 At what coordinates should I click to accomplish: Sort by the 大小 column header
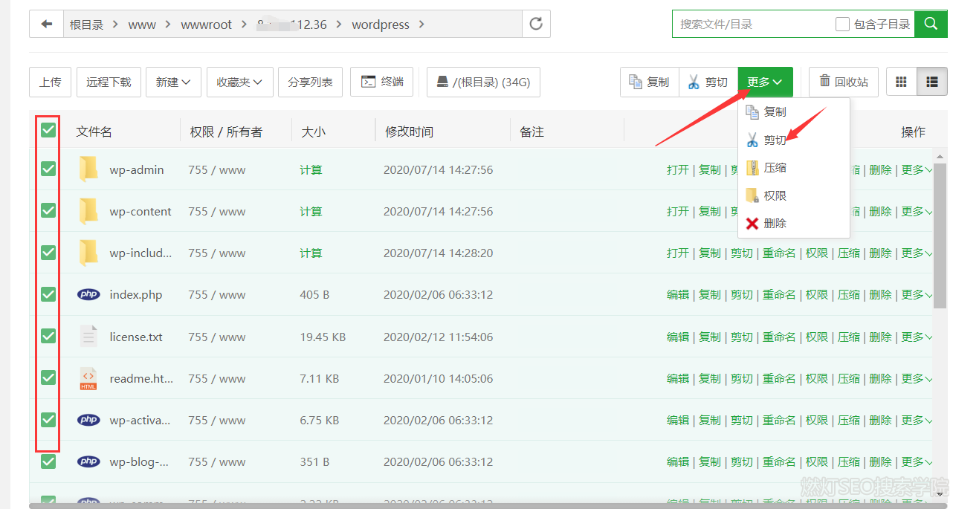coord(313,132)
